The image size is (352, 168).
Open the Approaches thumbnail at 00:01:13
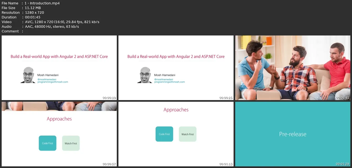(x=176, y=134)
